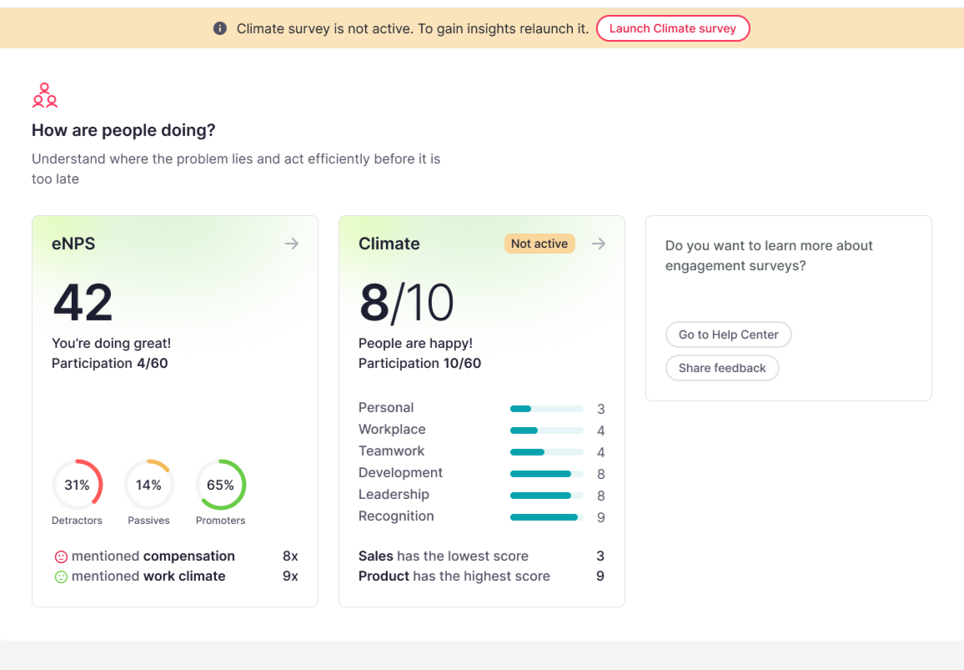Open Share feedback

coord(722,367)
